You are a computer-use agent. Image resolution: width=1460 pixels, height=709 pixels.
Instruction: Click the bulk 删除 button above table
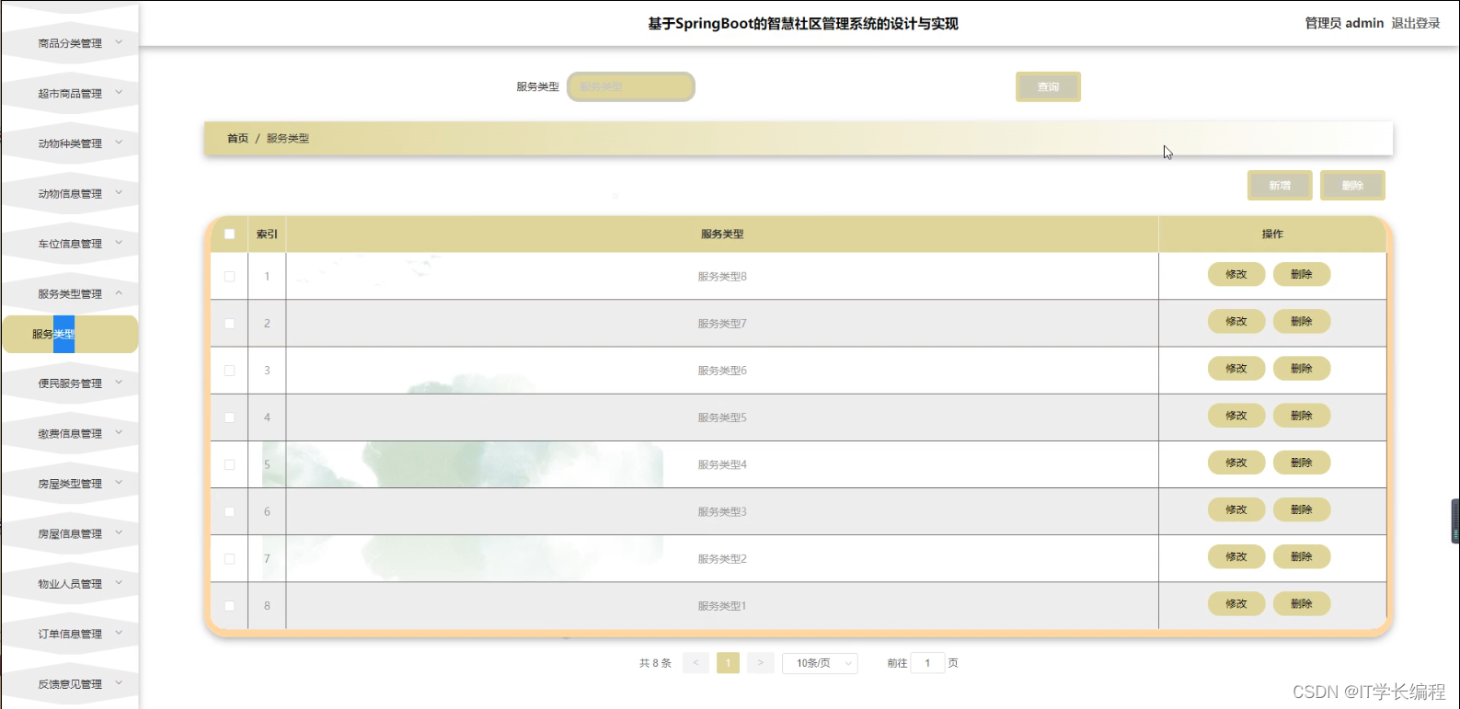[x=1352, y=185]
